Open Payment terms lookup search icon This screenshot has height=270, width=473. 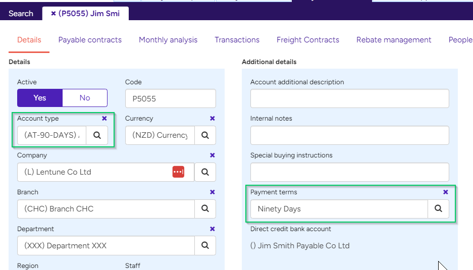438,209
